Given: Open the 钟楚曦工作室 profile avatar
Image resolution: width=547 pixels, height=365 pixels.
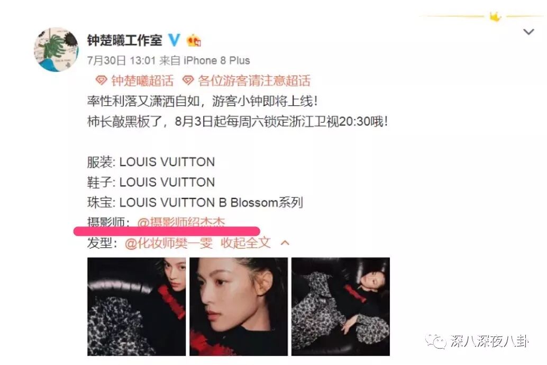Looking at the screenshot, I should (x=56, y=49).
